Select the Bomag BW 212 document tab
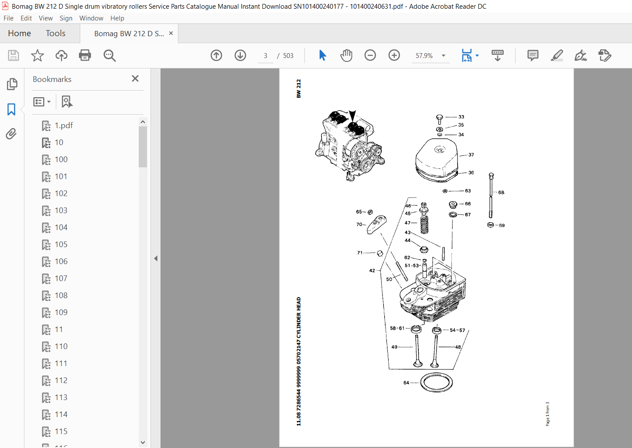Viewport: 632px width, 448px height. [x=129, y=34]
